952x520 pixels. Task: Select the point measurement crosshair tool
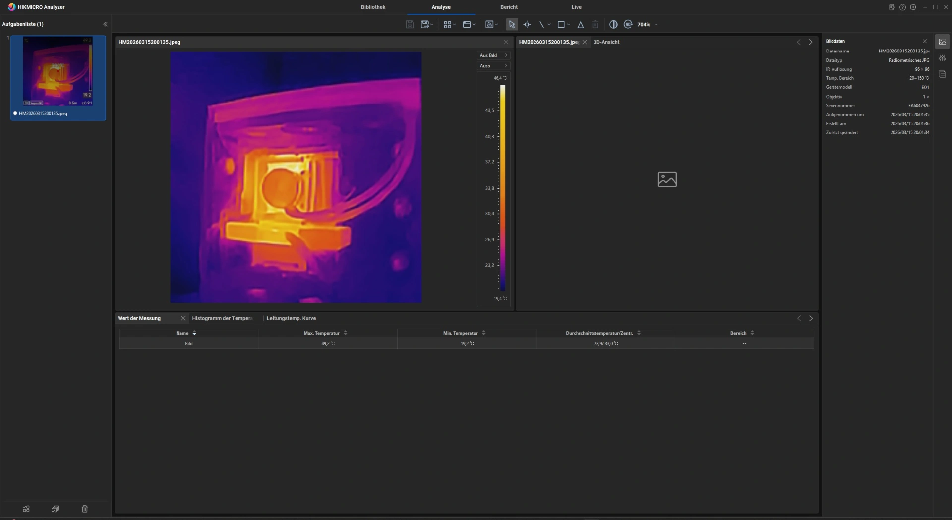[x=527, y=24]
